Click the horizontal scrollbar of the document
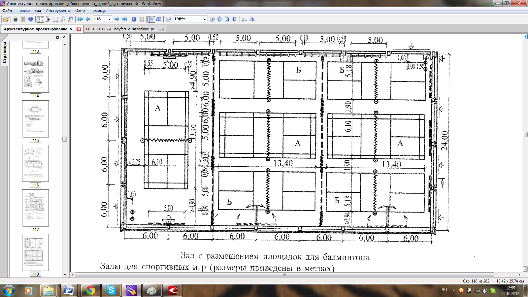The width and height of the screenshot is (528, 297). tap(284, 275)
